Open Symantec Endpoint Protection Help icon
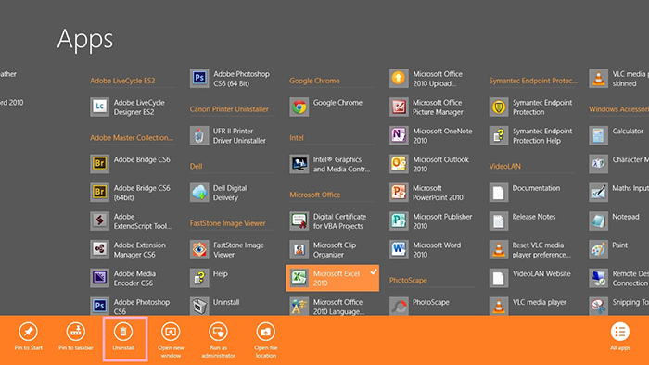The image size is (649, 365). (x=499, y=135)
